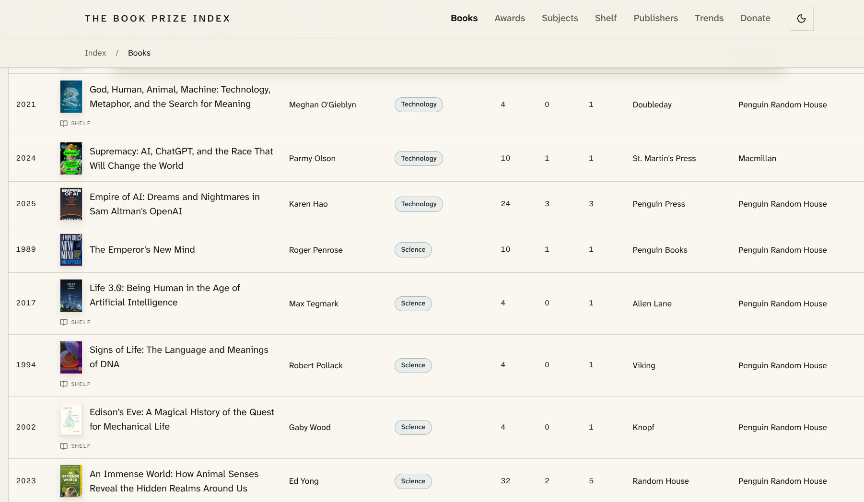Click Technology tag in Meghan O'Gieblyn row
864x502 pixels.
point(419,105)
